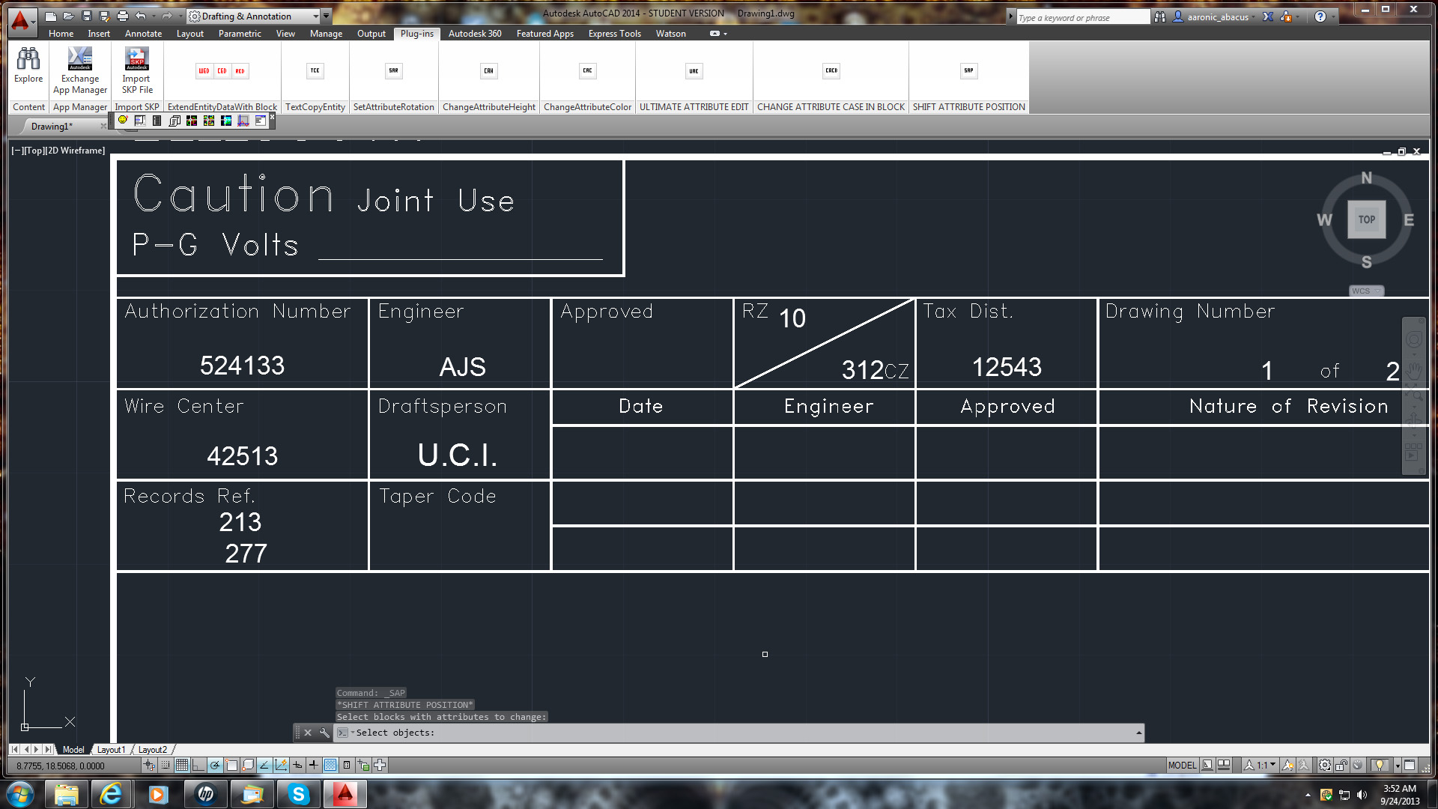Expand the Drafting & Annotation workspace dropdown
The width and height of the screenshot is (1438, 809).
[316, 16]
